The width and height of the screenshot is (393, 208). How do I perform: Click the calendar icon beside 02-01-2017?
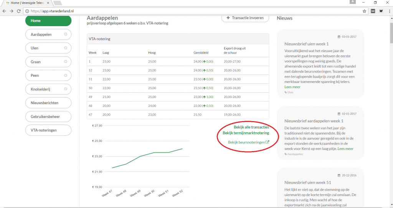tap(339, 114)
